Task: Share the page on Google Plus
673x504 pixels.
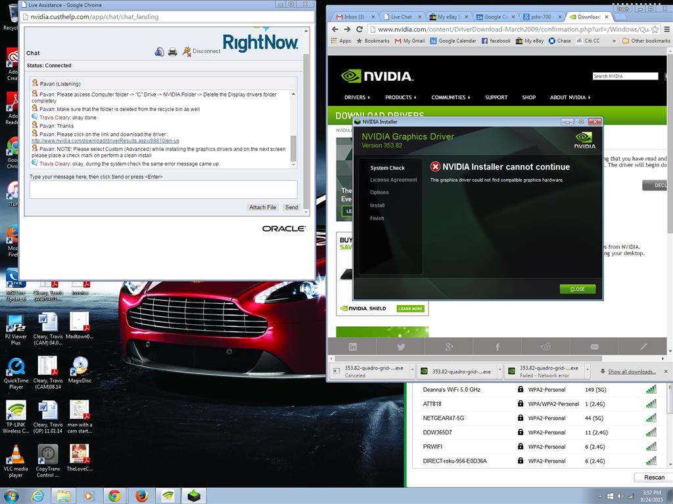Action: tap(449, 346)
